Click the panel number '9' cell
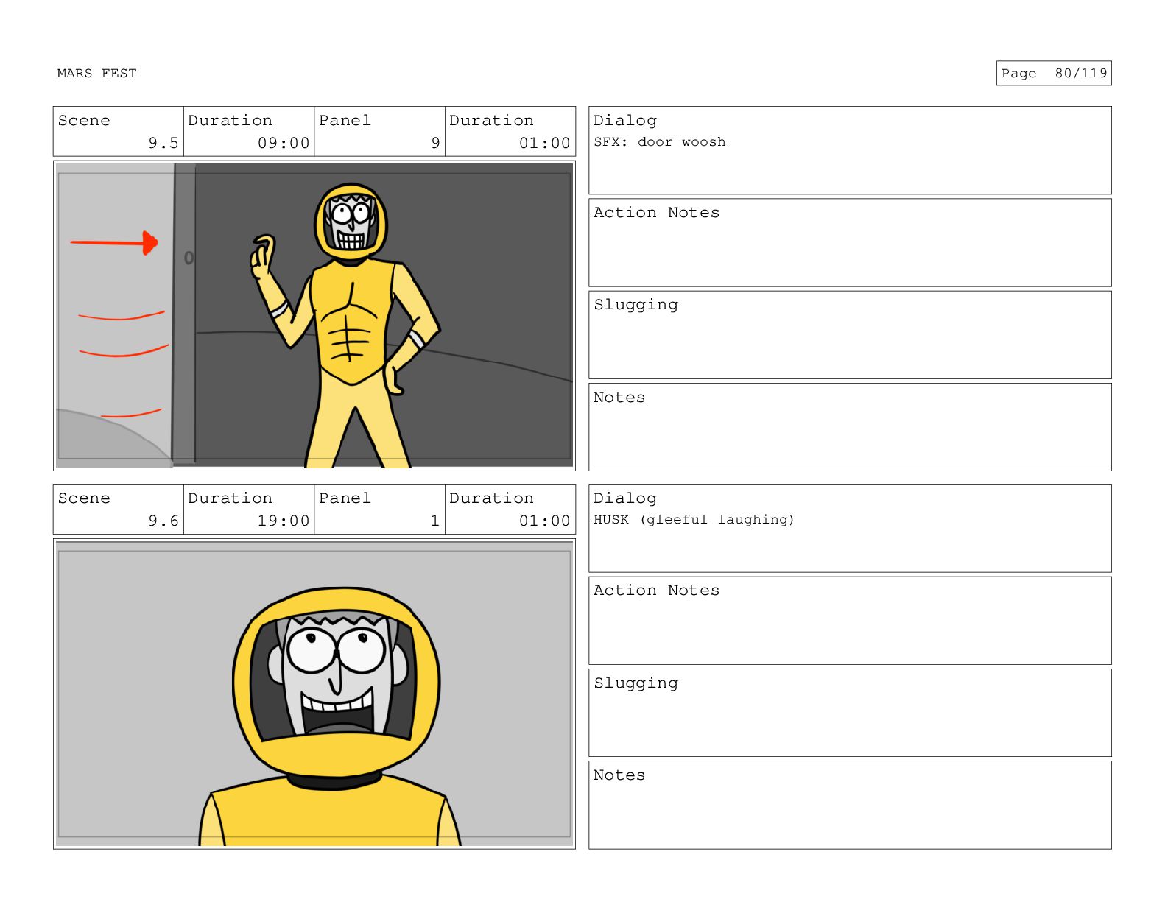1165x902 pixels. tap(379, 132)
